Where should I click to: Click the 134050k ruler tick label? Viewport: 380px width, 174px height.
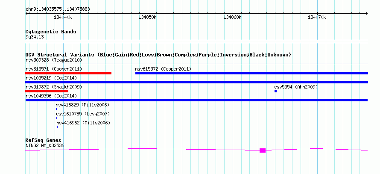(148, 17)
